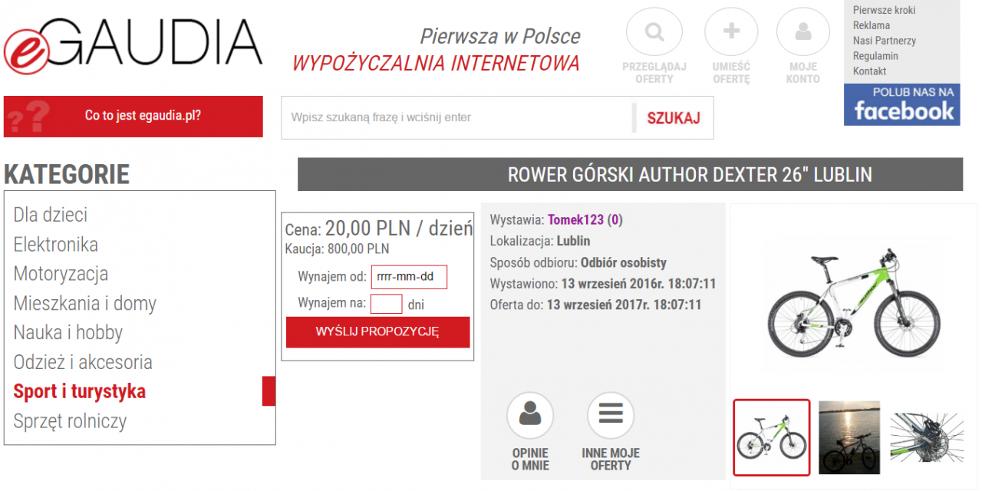Select the Motoryzacja category
The width and height of the screenshot is (982, 491).
(x=61, y=274)
